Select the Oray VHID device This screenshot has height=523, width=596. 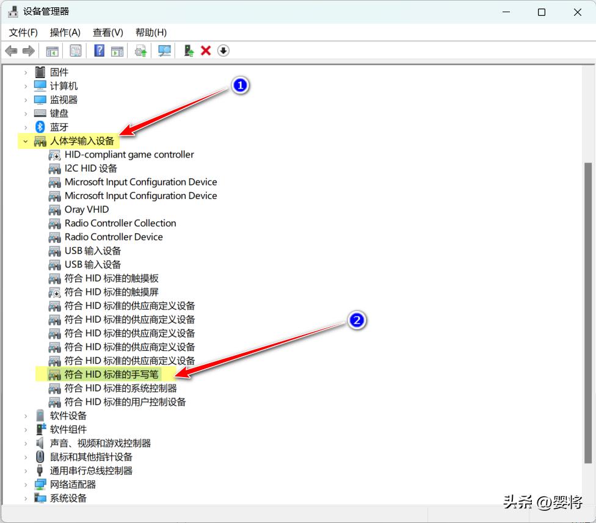pos(87,209)
